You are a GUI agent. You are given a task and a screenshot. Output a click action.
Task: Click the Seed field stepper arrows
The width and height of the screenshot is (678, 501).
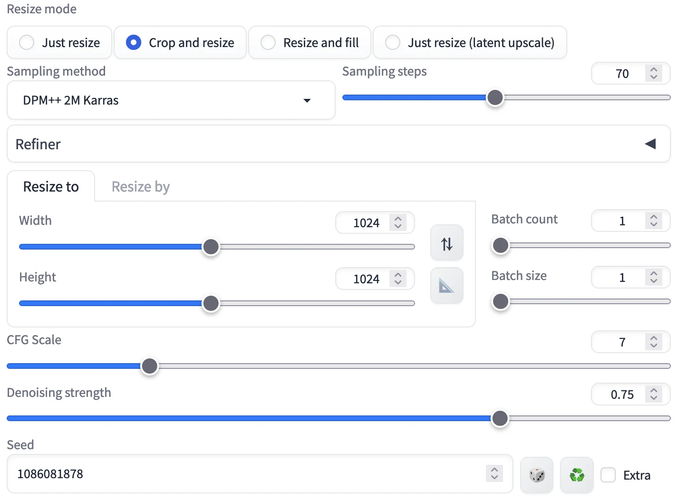point(494,473)
